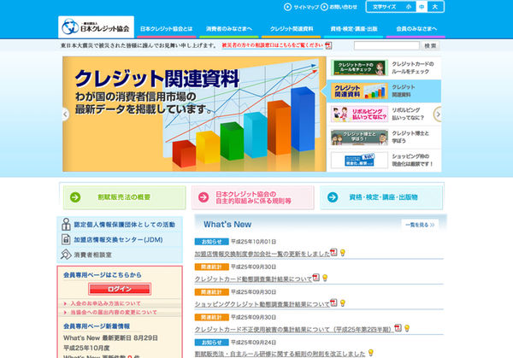Set font size to 小
Viewport: 513px width, 358px height.
(x=409, y=7)
